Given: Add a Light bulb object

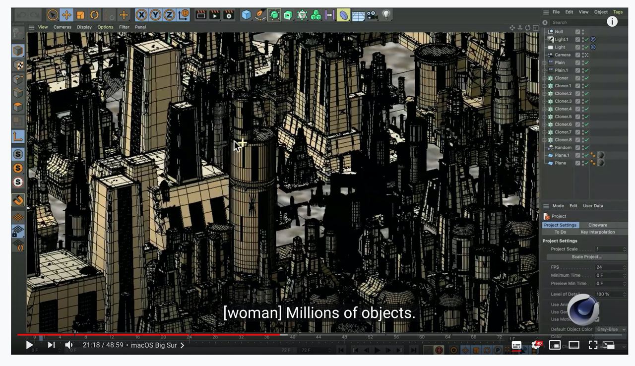Looking at the screenshot, I should tap(386, 15).
